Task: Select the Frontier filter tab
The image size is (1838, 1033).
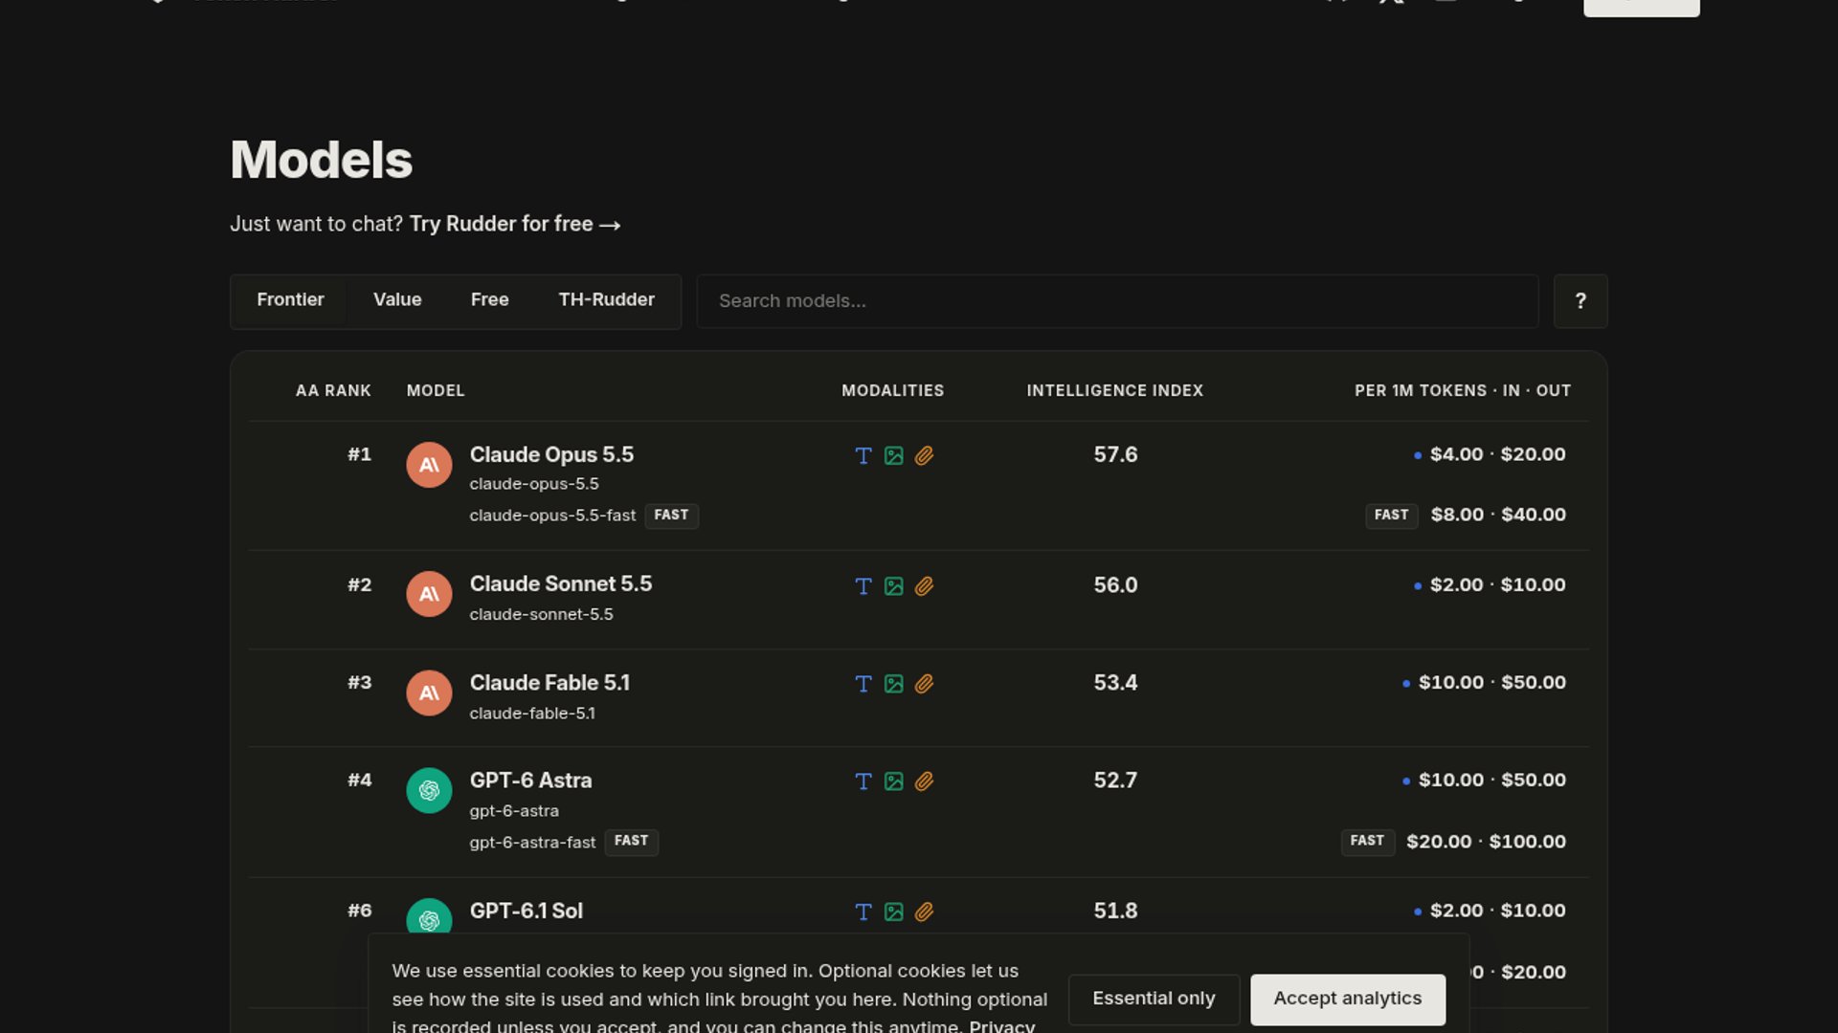Action: [x=290, y=300]
